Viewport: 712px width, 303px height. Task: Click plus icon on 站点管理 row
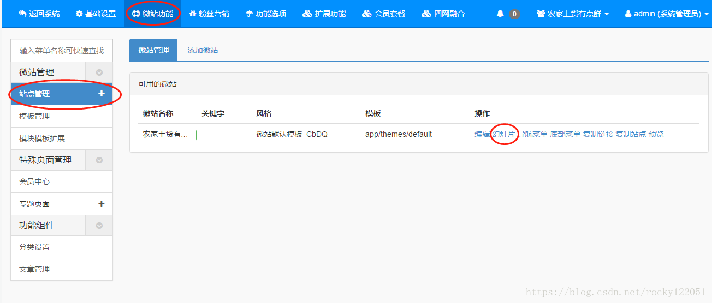click(101, 94)
